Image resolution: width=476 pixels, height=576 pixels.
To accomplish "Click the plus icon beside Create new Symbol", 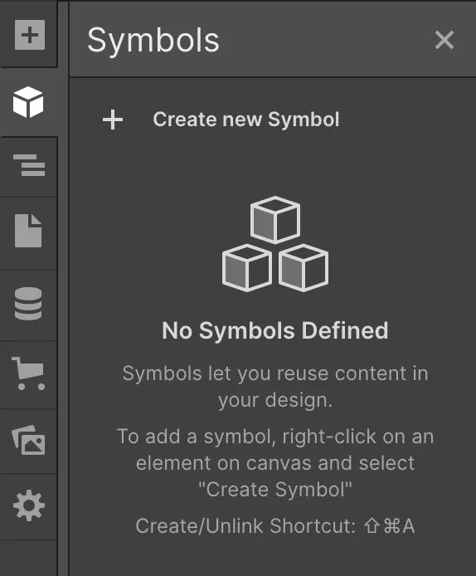I will pos(113,120).
